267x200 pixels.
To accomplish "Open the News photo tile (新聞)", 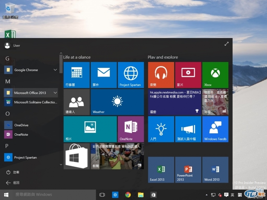I will [117, 156].
